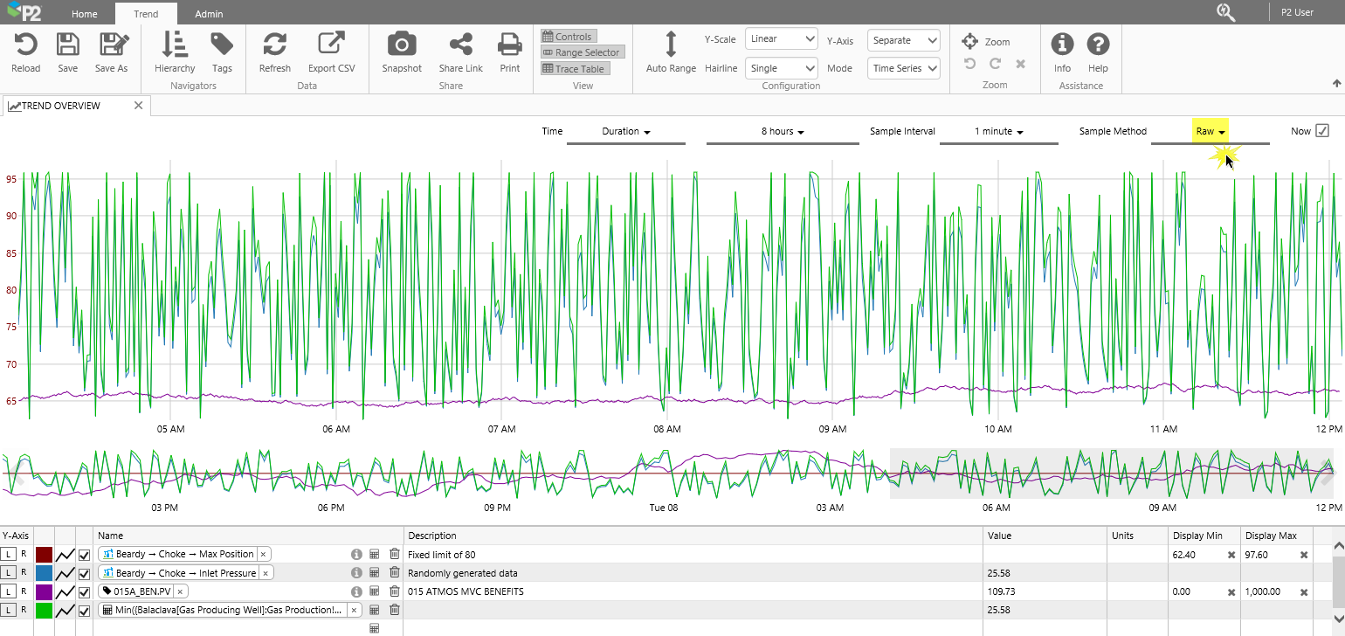Uncheck the Max Position trace visibility checkbox
Screen dimensions: 1345x636
pyautogui.click(x=85, y=555)
